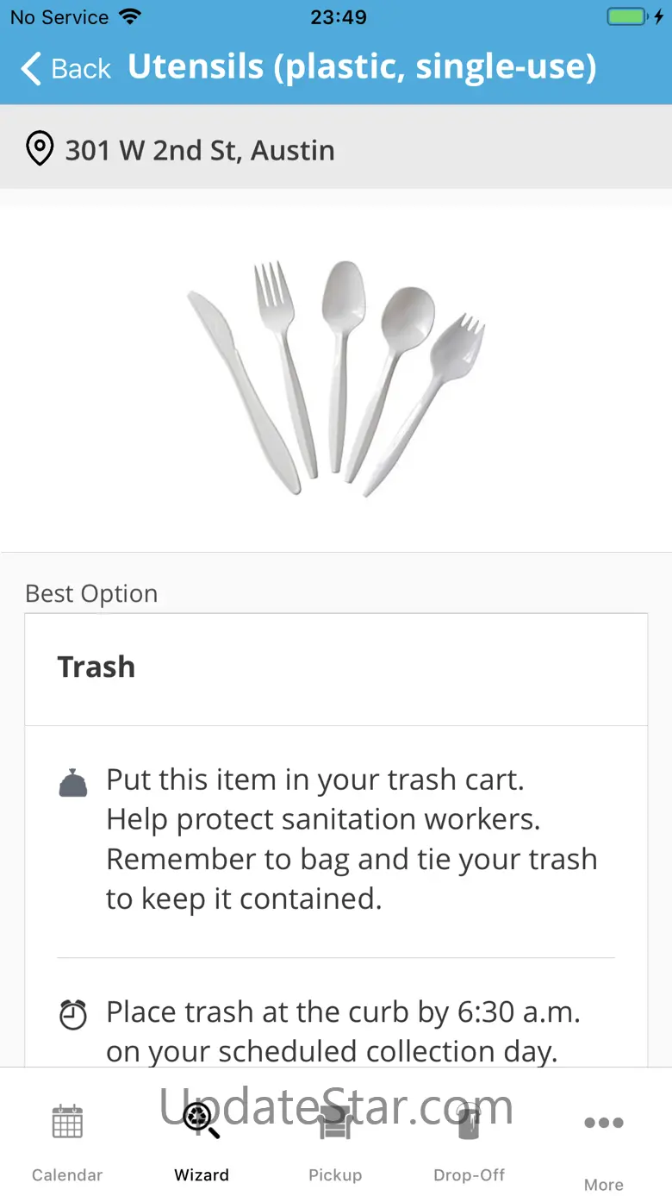The height and width of the screenshot is (1196, 672).
Task: Tap the plastic utensils photo
Action: pyautogui.click(x=336, y=379)
